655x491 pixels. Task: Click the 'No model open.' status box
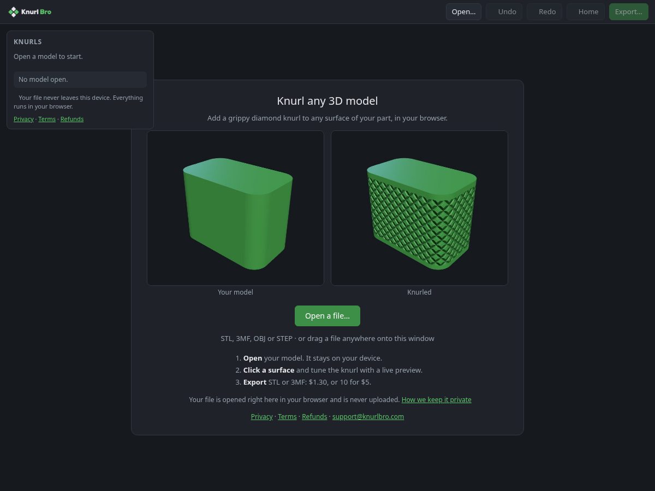pyautogui.click(x=80, y=80)
